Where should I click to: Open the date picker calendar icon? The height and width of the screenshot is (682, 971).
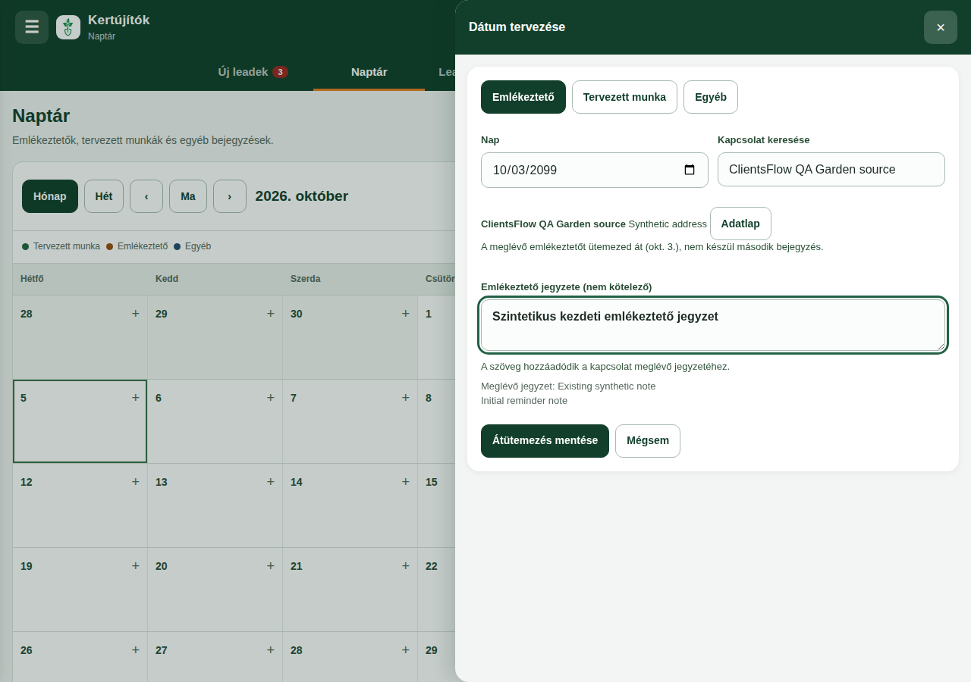tap(690, 170)
